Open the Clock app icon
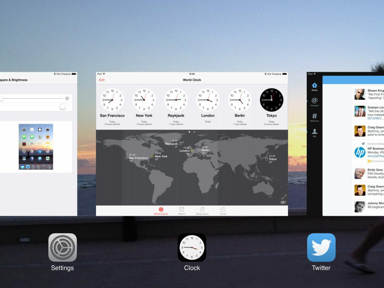This screenshot has height=288, width=384. (192, 247)
